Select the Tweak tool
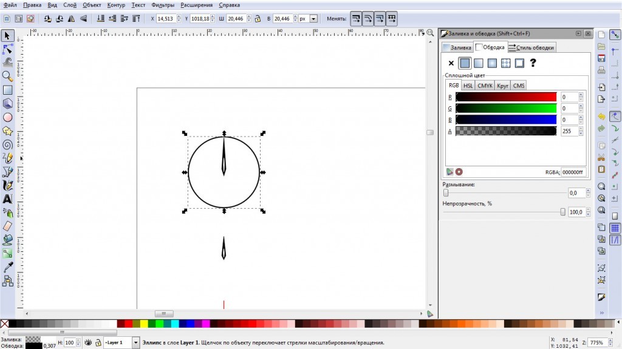The image size is (622, 349). click(7, 63)
